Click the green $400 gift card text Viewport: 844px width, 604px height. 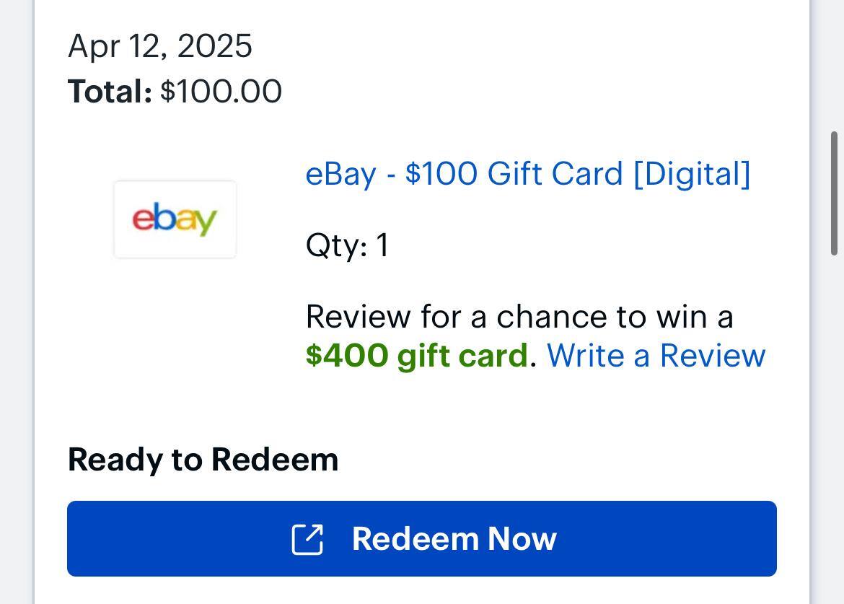pos(417,356)
